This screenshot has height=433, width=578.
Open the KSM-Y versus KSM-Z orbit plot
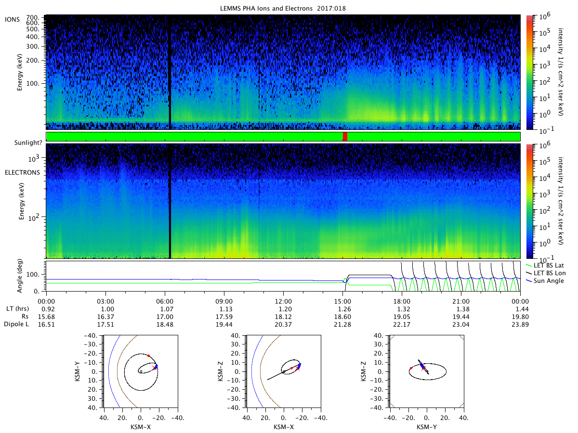click(426, 371)
